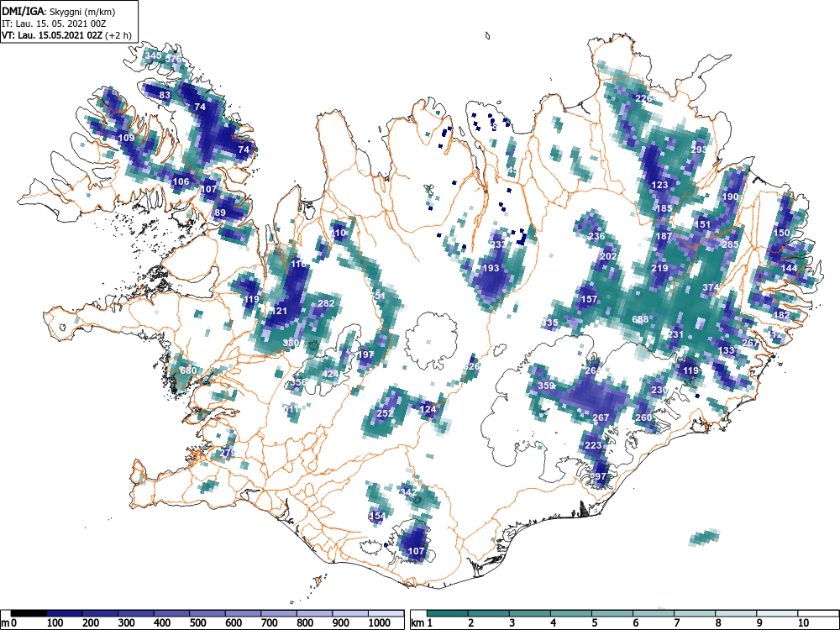Image resolution: width=840 pixels, height=630 pixels.
Task: Click the '236' visibility value
Action: pos(596,236)
